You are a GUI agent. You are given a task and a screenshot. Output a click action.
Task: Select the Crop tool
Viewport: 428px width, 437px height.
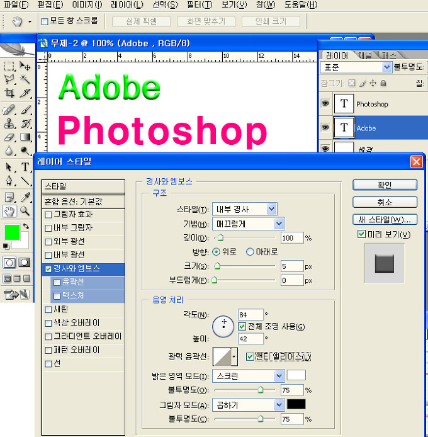pos(9,93)
